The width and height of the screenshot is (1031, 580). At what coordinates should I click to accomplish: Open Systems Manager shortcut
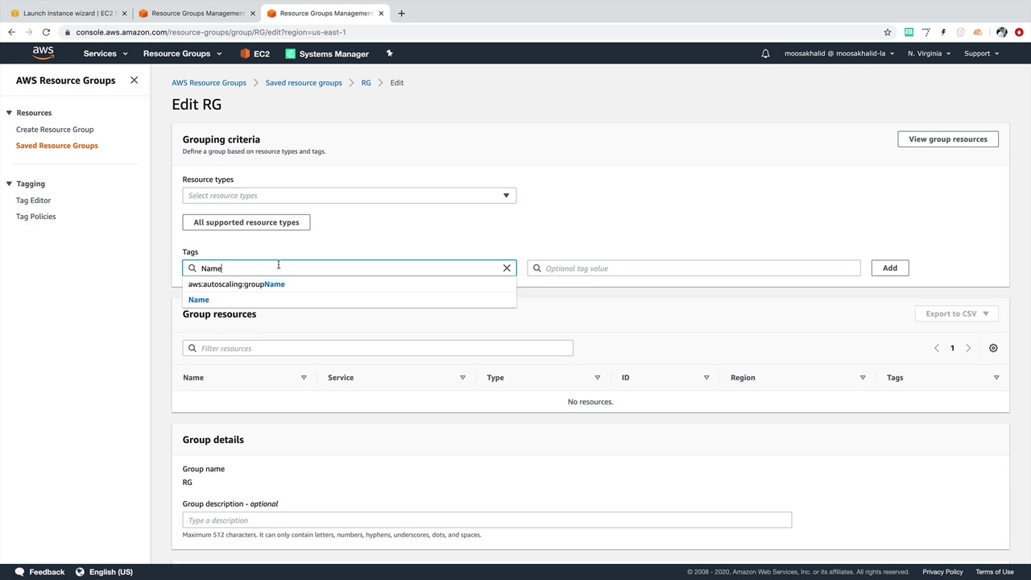tap(327, 54)
